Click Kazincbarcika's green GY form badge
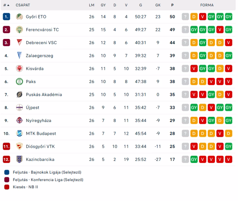Viewport: 238px width, 201px height. coord(194,159)
